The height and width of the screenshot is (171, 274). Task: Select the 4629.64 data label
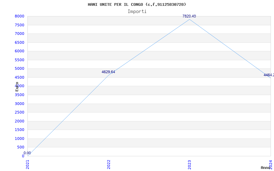pos(108,72)
